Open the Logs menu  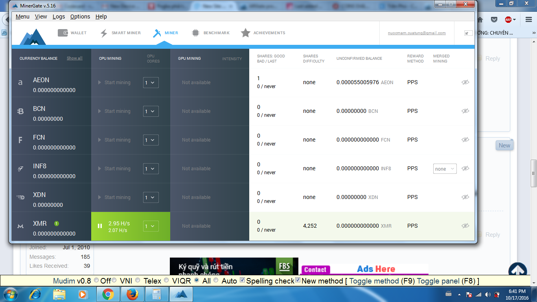click(x=59, y=17)
